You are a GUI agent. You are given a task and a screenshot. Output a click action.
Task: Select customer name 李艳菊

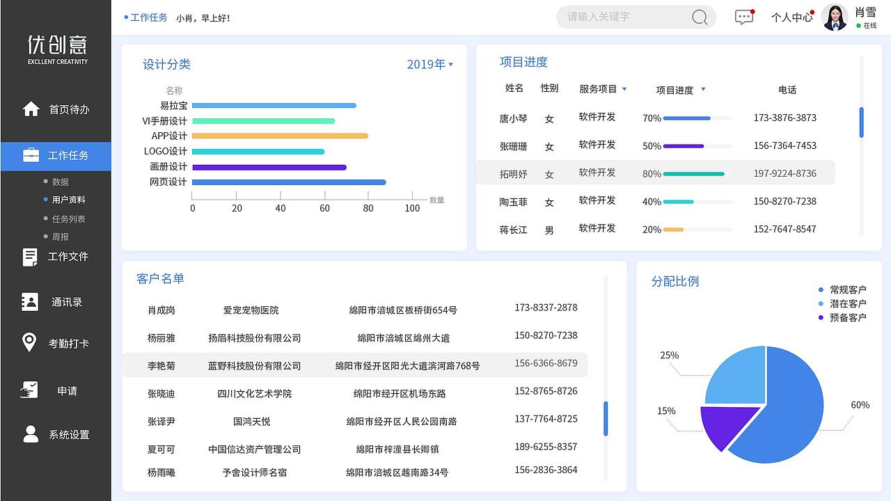pos(161,365)
